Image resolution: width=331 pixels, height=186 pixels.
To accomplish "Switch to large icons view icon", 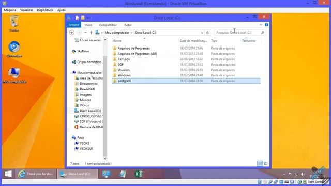I will 265,163.
